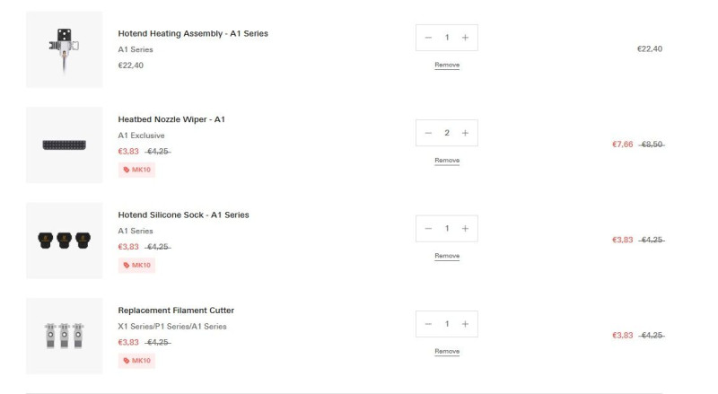Increase quantity of Hotend Heating Assembly
Screen dimensions: 718x394
[465, 38]
